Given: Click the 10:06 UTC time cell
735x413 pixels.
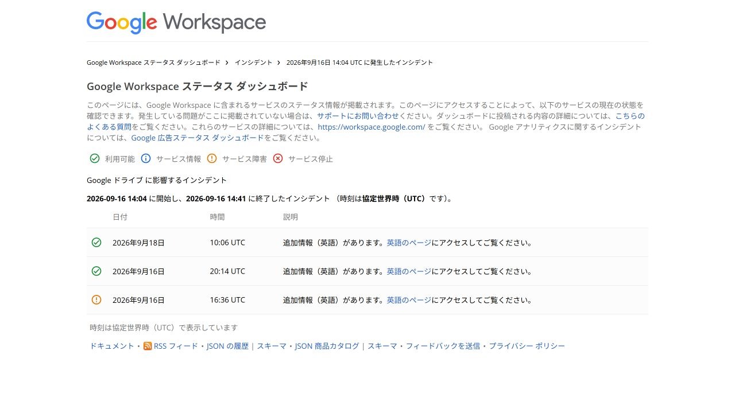Looking at the screenshot, I should (x=227, y=243).
